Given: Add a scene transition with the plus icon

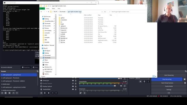Looking at the screenshot, I should pos(140,82).
